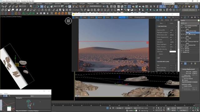Toggle visibility eye of CoronaDisplacementMod
The width and height of the screenshot is (200, 112).
tap(182, 26)
